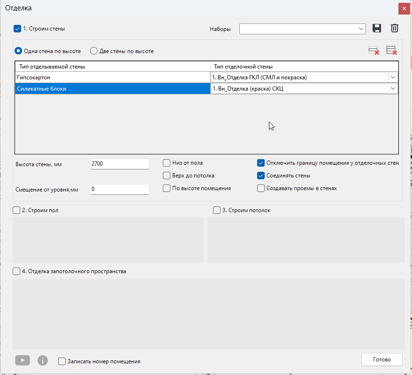Select 'Две стены по высоте' radio button

tap(94, 51)
